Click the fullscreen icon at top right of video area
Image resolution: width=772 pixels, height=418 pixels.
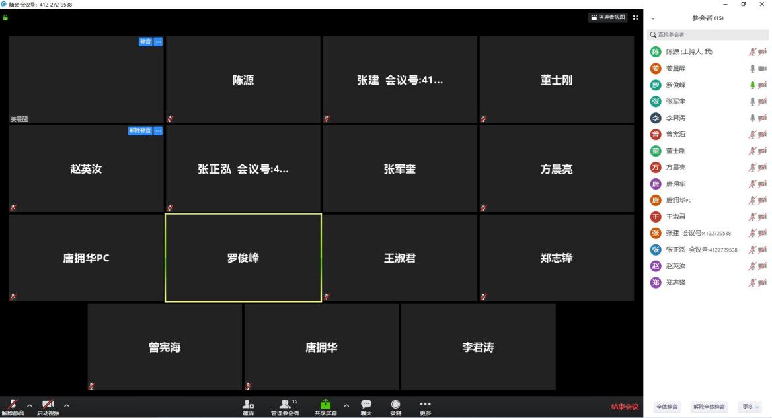pos(636,18)
